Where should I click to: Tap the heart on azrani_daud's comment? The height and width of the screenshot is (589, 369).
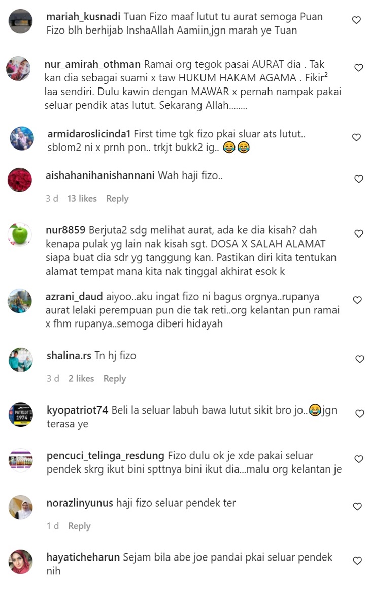[357, 300]
